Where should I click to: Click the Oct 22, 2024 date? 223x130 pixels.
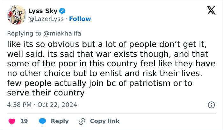[x=57, y=105]
